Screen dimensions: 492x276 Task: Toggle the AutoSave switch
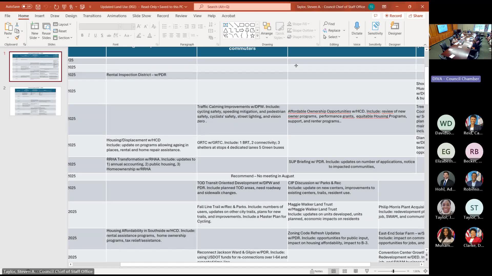27,7
